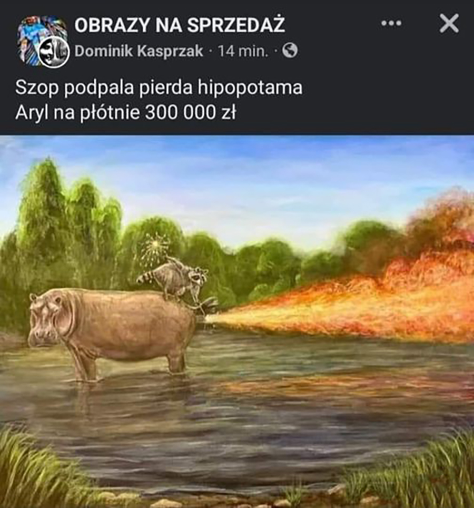Viewport: 474px width, 508px height.
Task: Open the three-dots post options menu
Action: [x=391, y=23]
